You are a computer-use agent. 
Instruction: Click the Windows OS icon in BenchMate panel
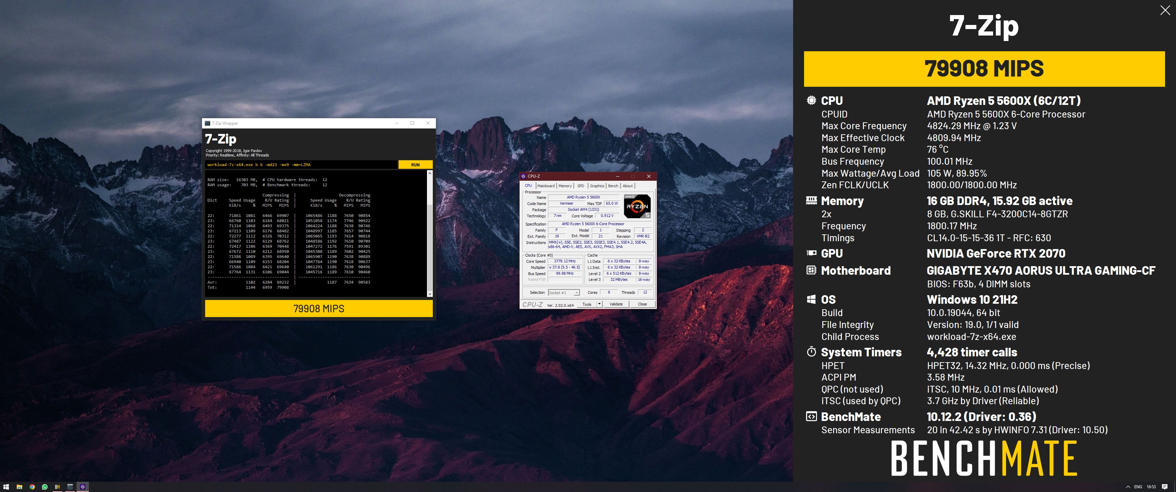[811, 299]
